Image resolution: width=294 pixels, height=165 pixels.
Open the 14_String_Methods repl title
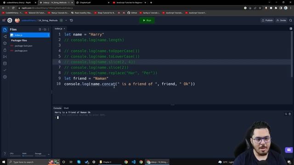(x=48, y=20)
